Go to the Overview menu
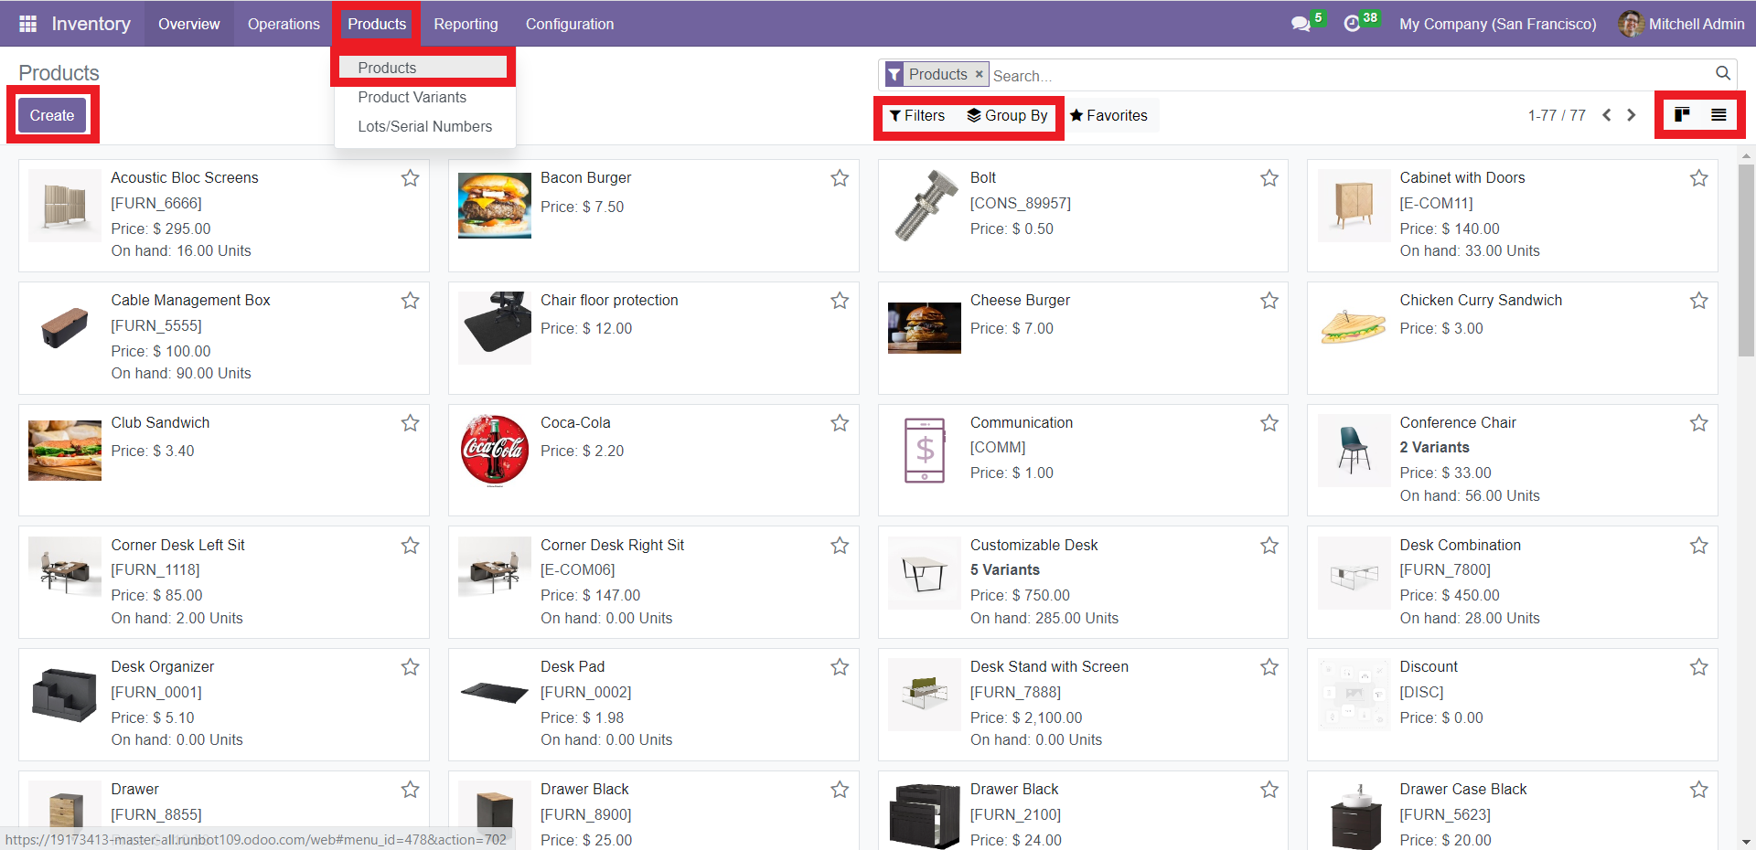Image resolution: width=1756 pixels, height=850 pixels. coord(189,24)
